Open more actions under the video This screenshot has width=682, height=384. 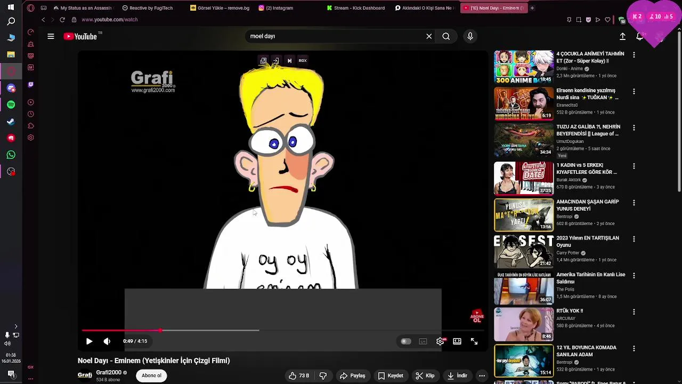pos(482,375)
